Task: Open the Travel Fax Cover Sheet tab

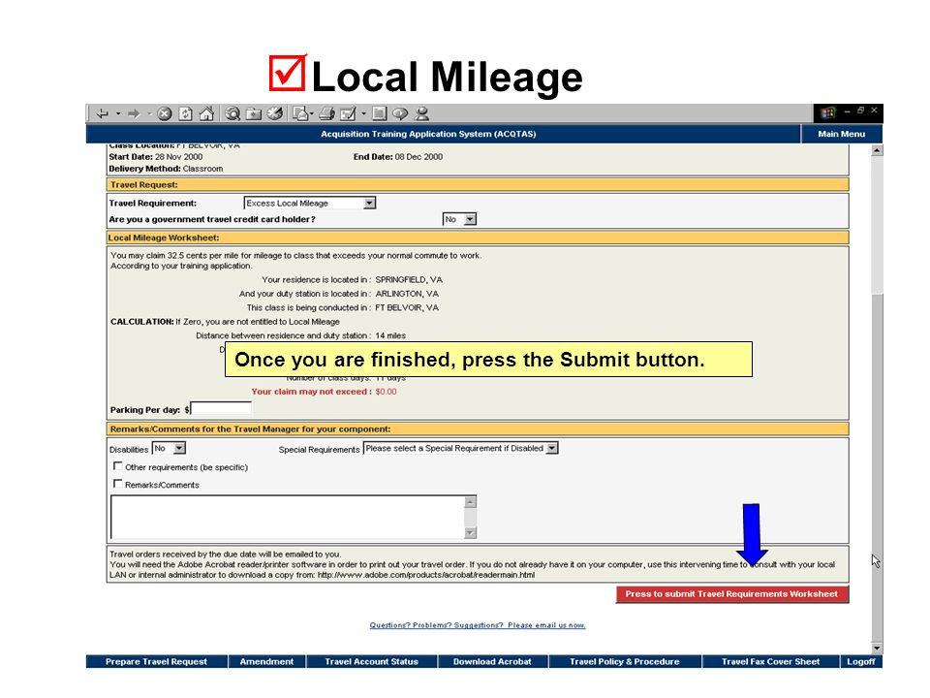Action: [x=770, y=661]
